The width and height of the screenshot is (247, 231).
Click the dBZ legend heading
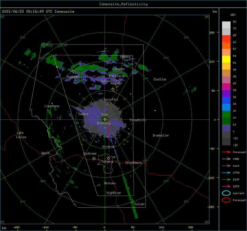pos(233,15)
